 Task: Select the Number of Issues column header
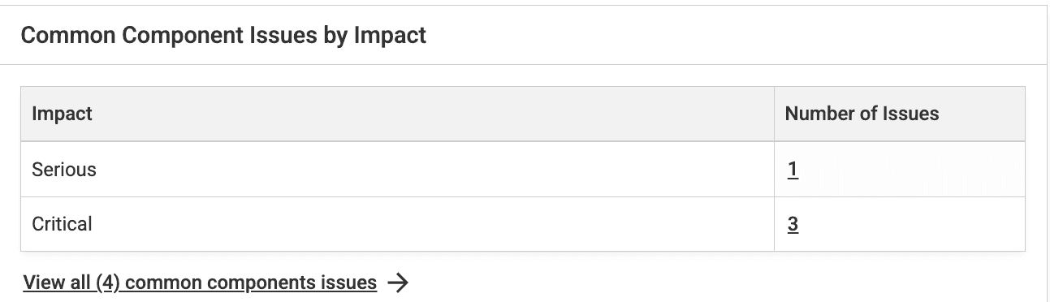899,114
